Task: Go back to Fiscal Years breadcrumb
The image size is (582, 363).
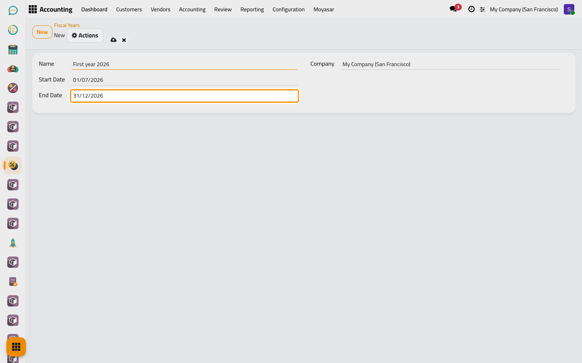Action: tap(67, 25)
